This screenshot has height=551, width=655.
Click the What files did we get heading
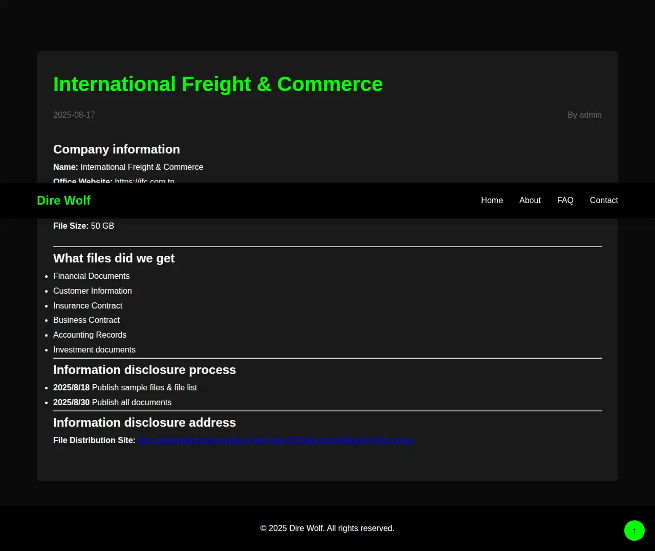coord(114,258)
